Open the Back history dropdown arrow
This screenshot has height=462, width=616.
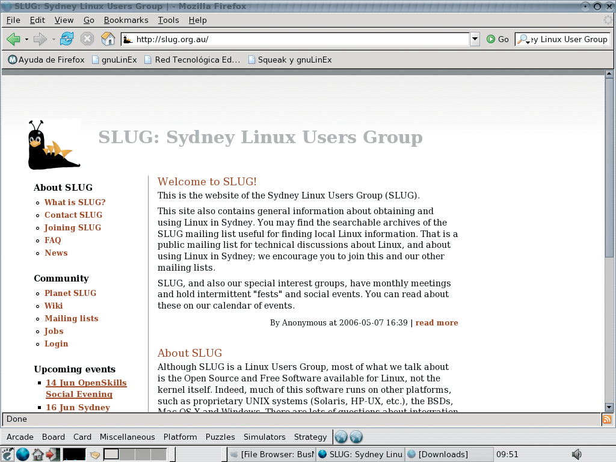coord(26,39)
